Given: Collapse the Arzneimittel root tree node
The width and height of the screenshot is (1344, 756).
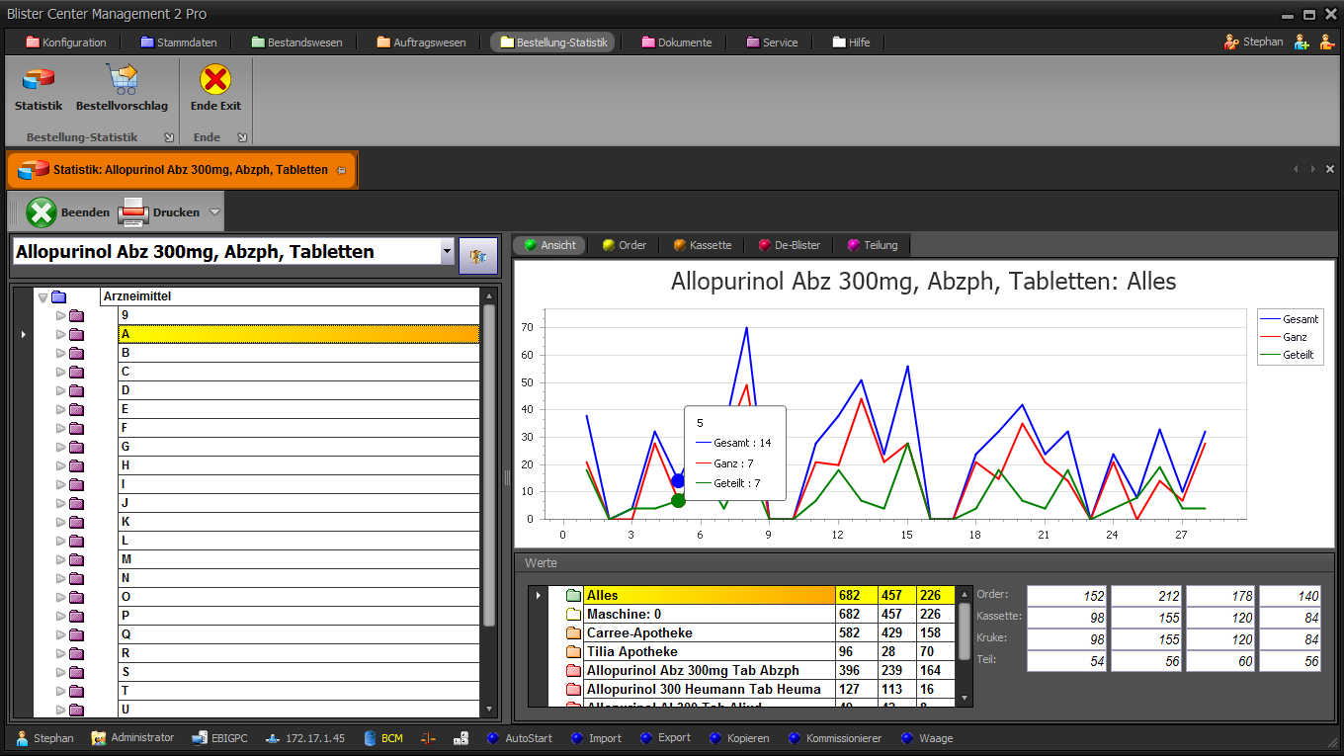Looking at the screenshot, I should (42, 296).
